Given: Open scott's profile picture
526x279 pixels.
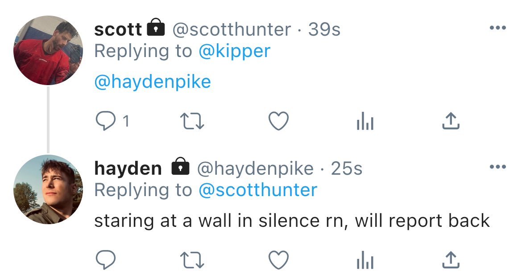Looking at the screenshot, I should pyautogui.click(x=48, y=50).
